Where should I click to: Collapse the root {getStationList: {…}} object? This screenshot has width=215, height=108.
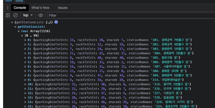[12, 22]
